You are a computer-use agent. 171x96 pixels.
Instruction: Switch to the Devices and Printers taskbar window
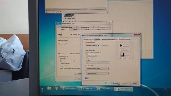coord(68,88)
